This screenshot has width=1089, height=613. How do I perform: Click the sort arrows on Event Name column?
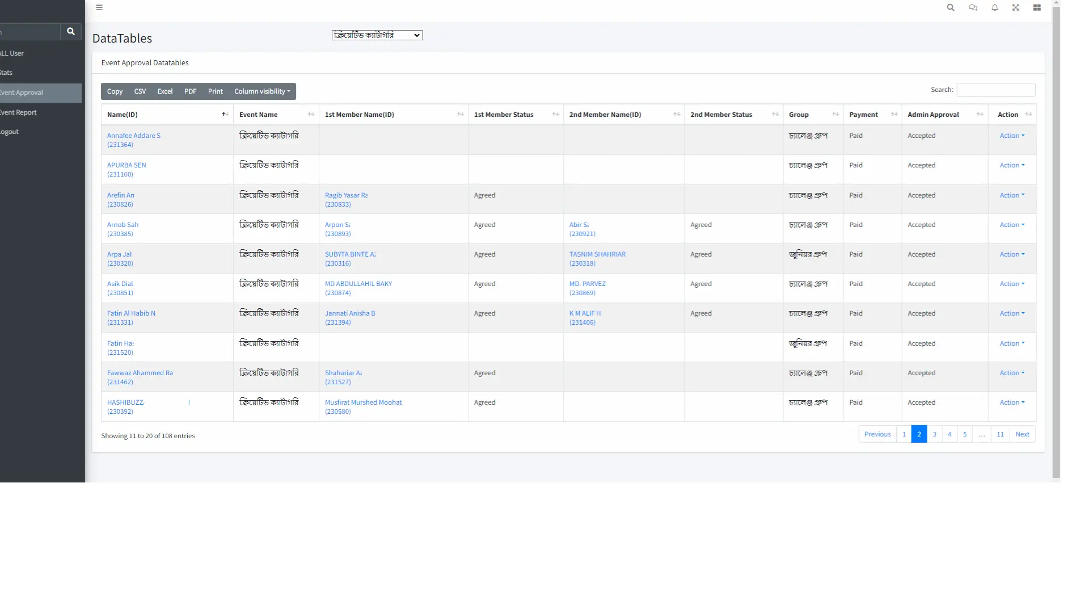click(311, 114)
